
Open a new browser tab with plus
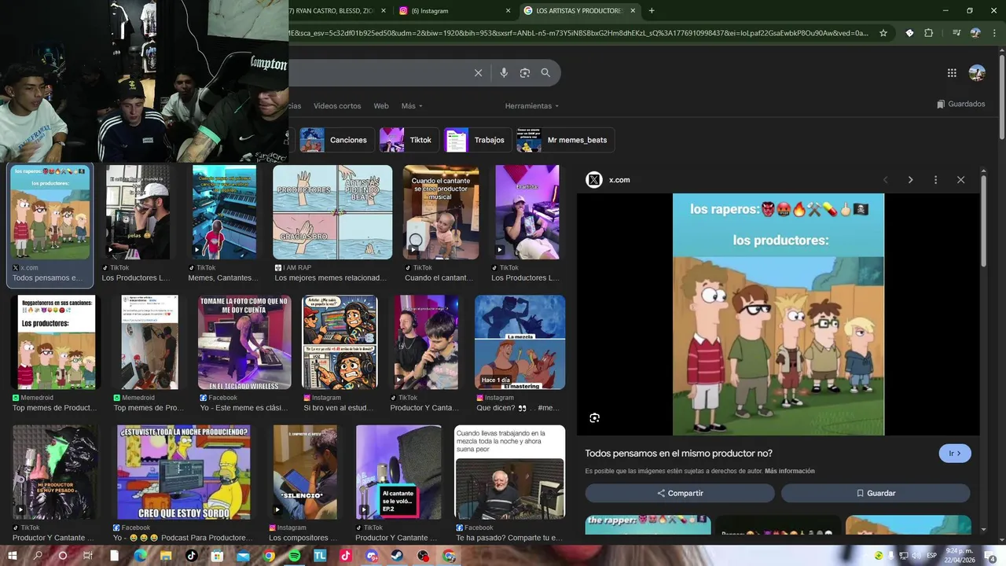652,11
